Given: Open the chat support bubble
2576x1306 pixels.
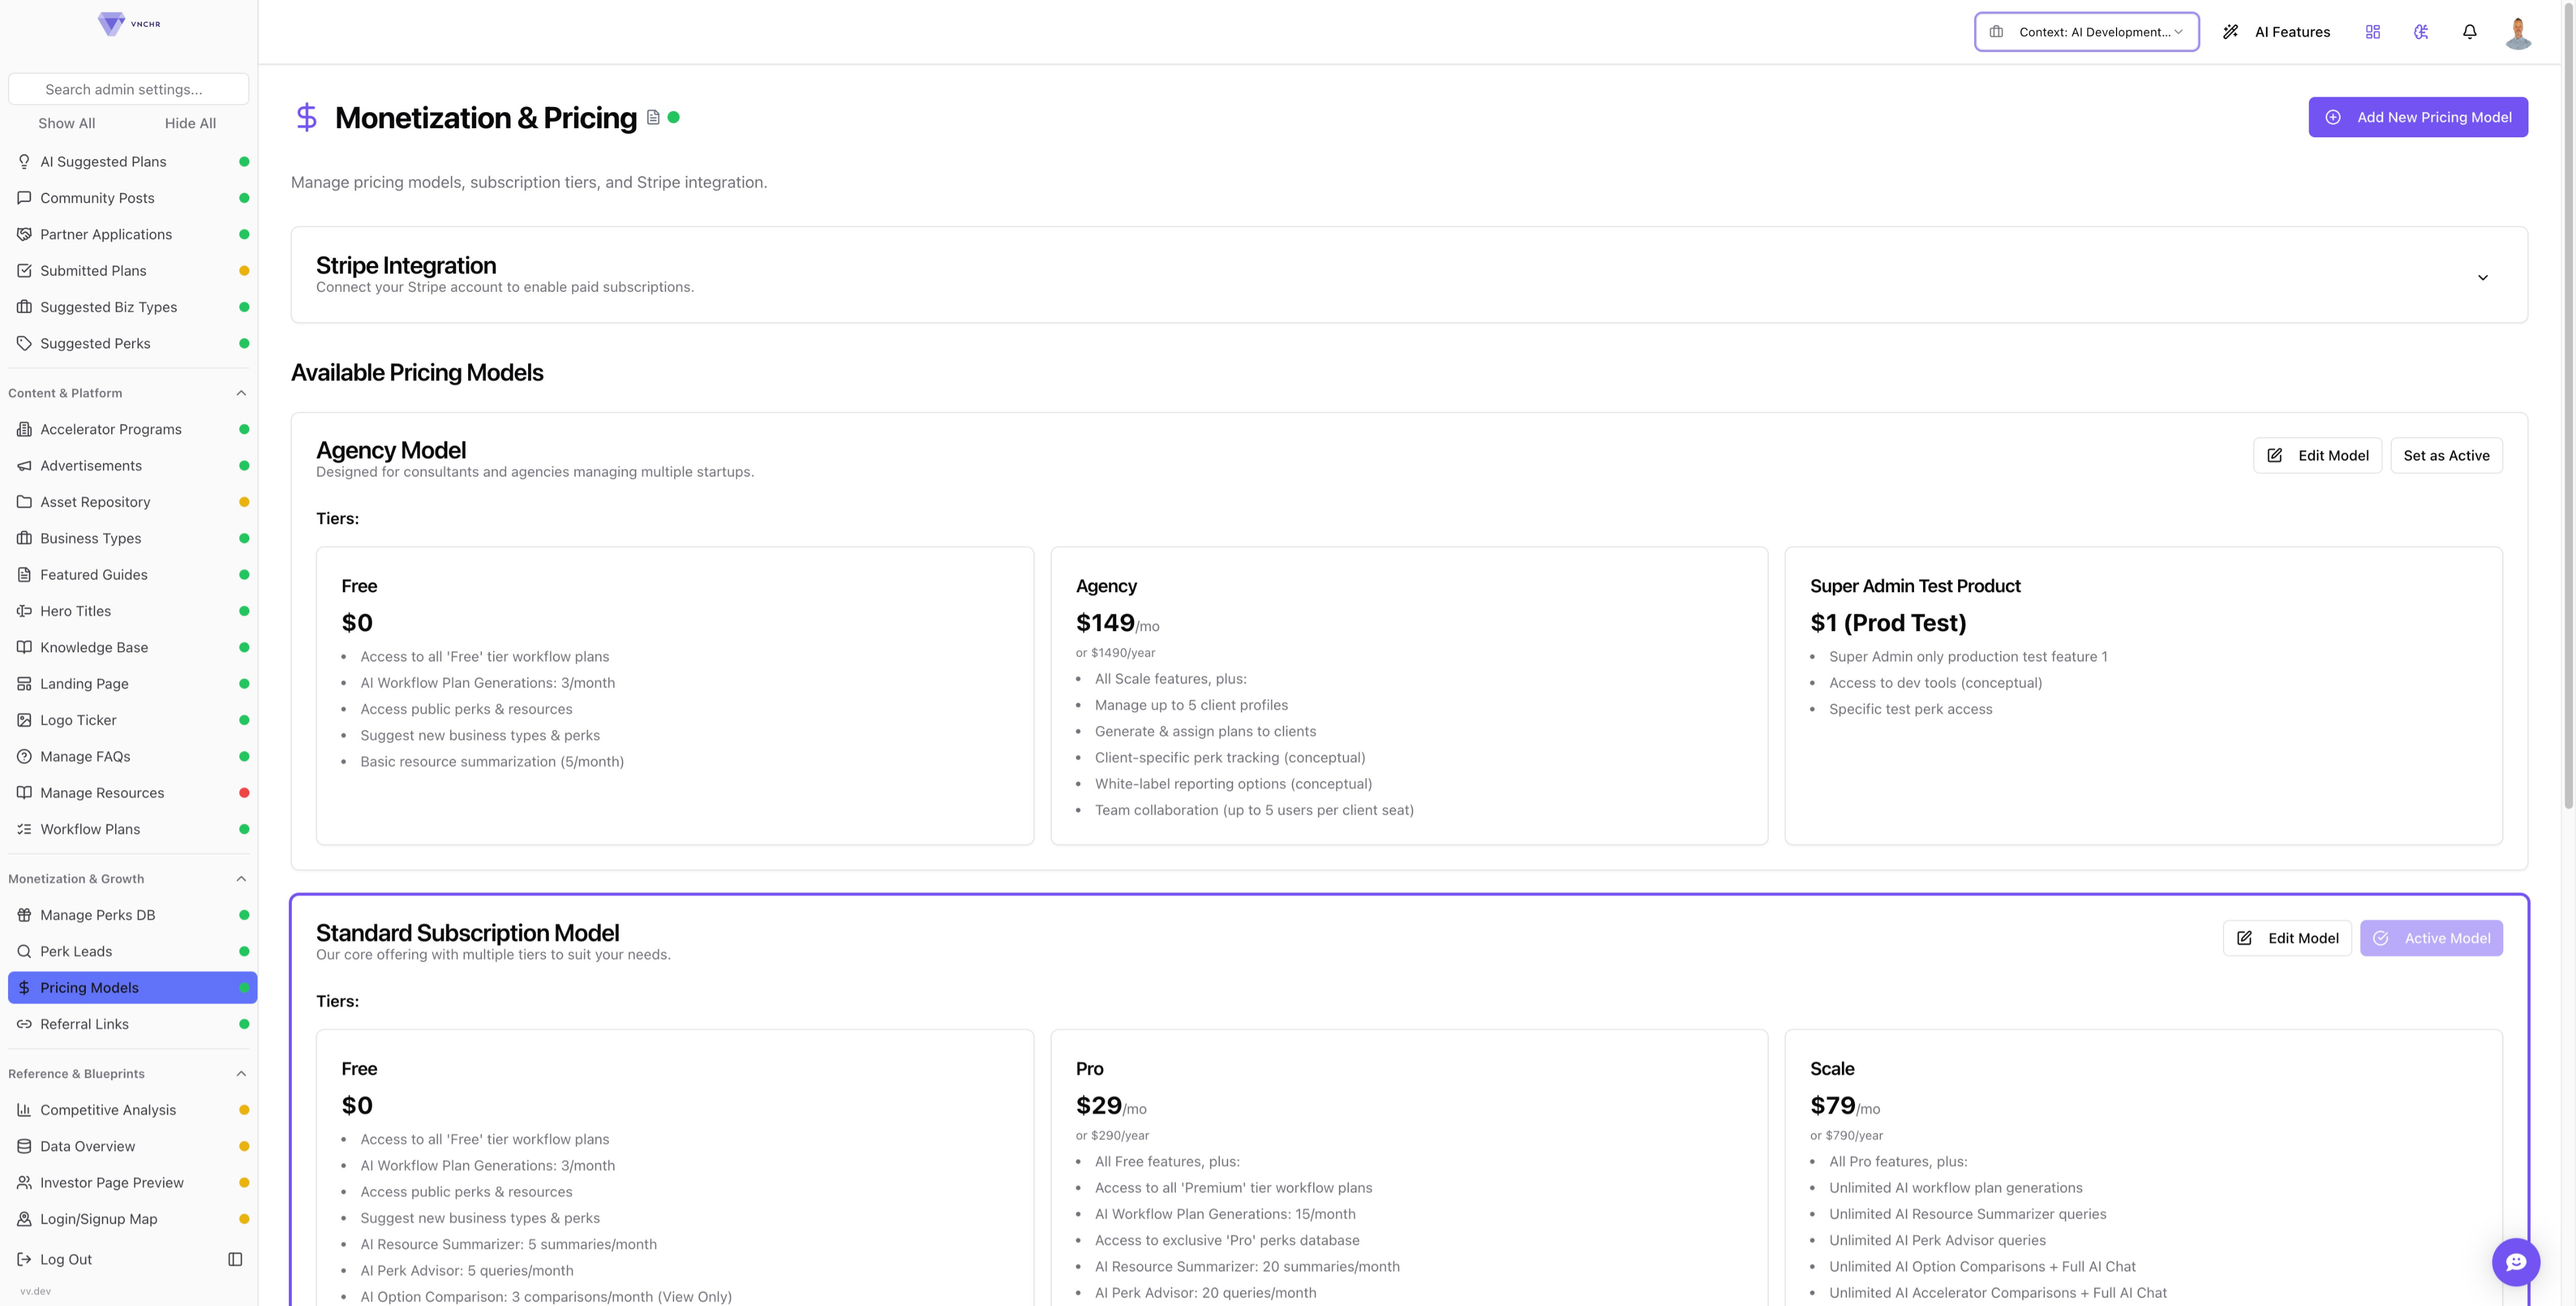Looking at the screenshot, I should (2516, 1262).
